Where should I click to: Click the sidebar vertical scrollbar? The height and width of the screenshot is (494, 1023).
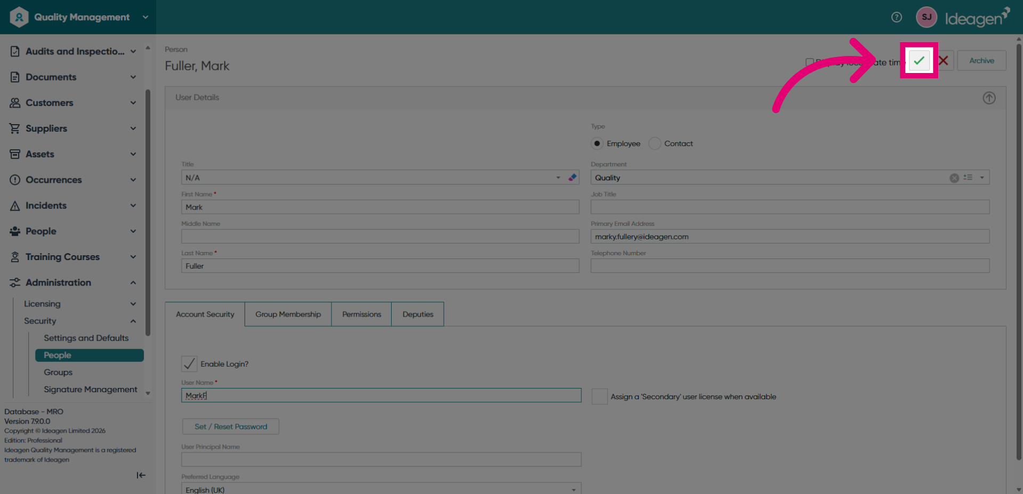point(148,213)
